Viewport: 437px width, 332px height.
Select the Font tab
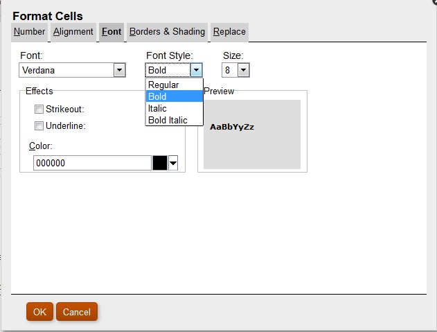[111, 32]
